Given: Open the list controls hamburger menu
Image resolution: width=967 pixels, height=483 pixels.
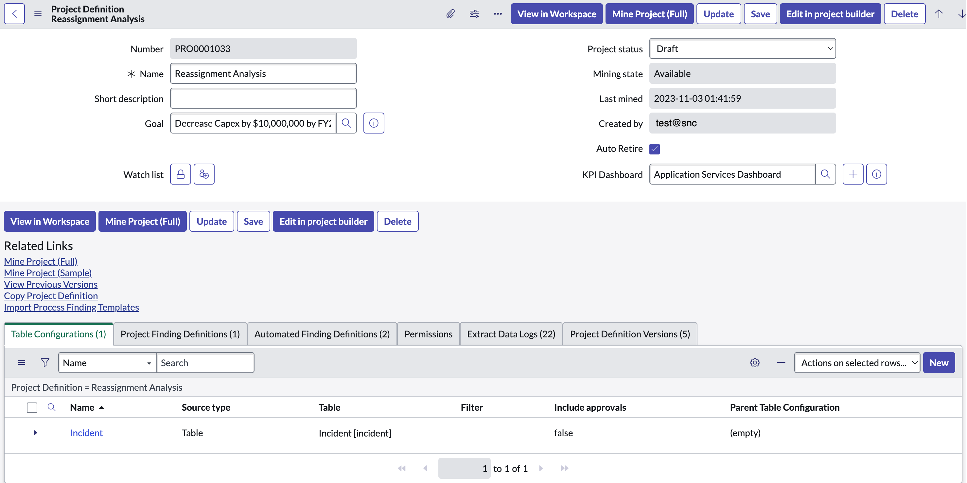Looking at the screenshot, I should pyautogui.click(x=21, y=363).
